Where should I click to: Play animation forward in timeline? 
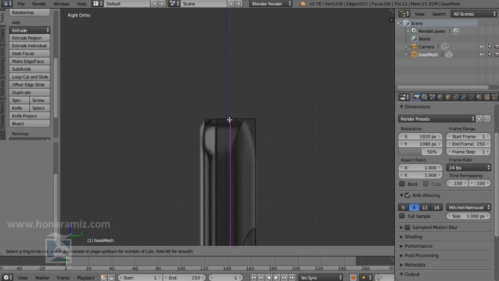point(276,278)
